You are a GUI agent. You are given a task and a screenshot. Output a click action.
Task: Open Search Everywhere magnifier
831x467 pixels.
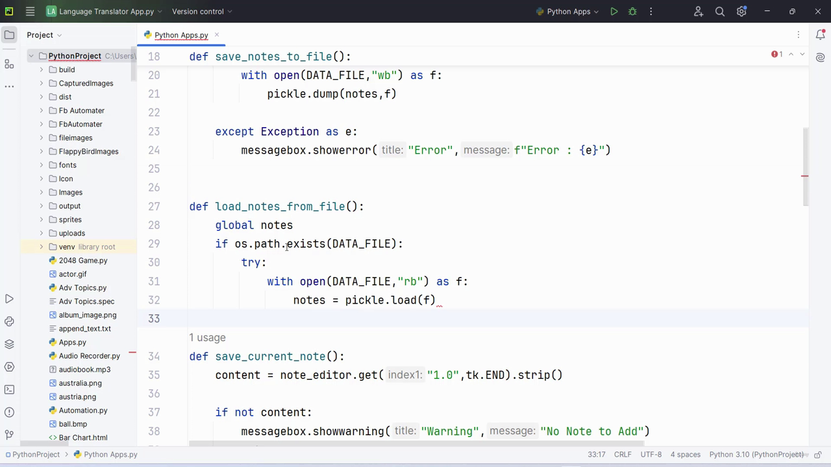point(720,12)
